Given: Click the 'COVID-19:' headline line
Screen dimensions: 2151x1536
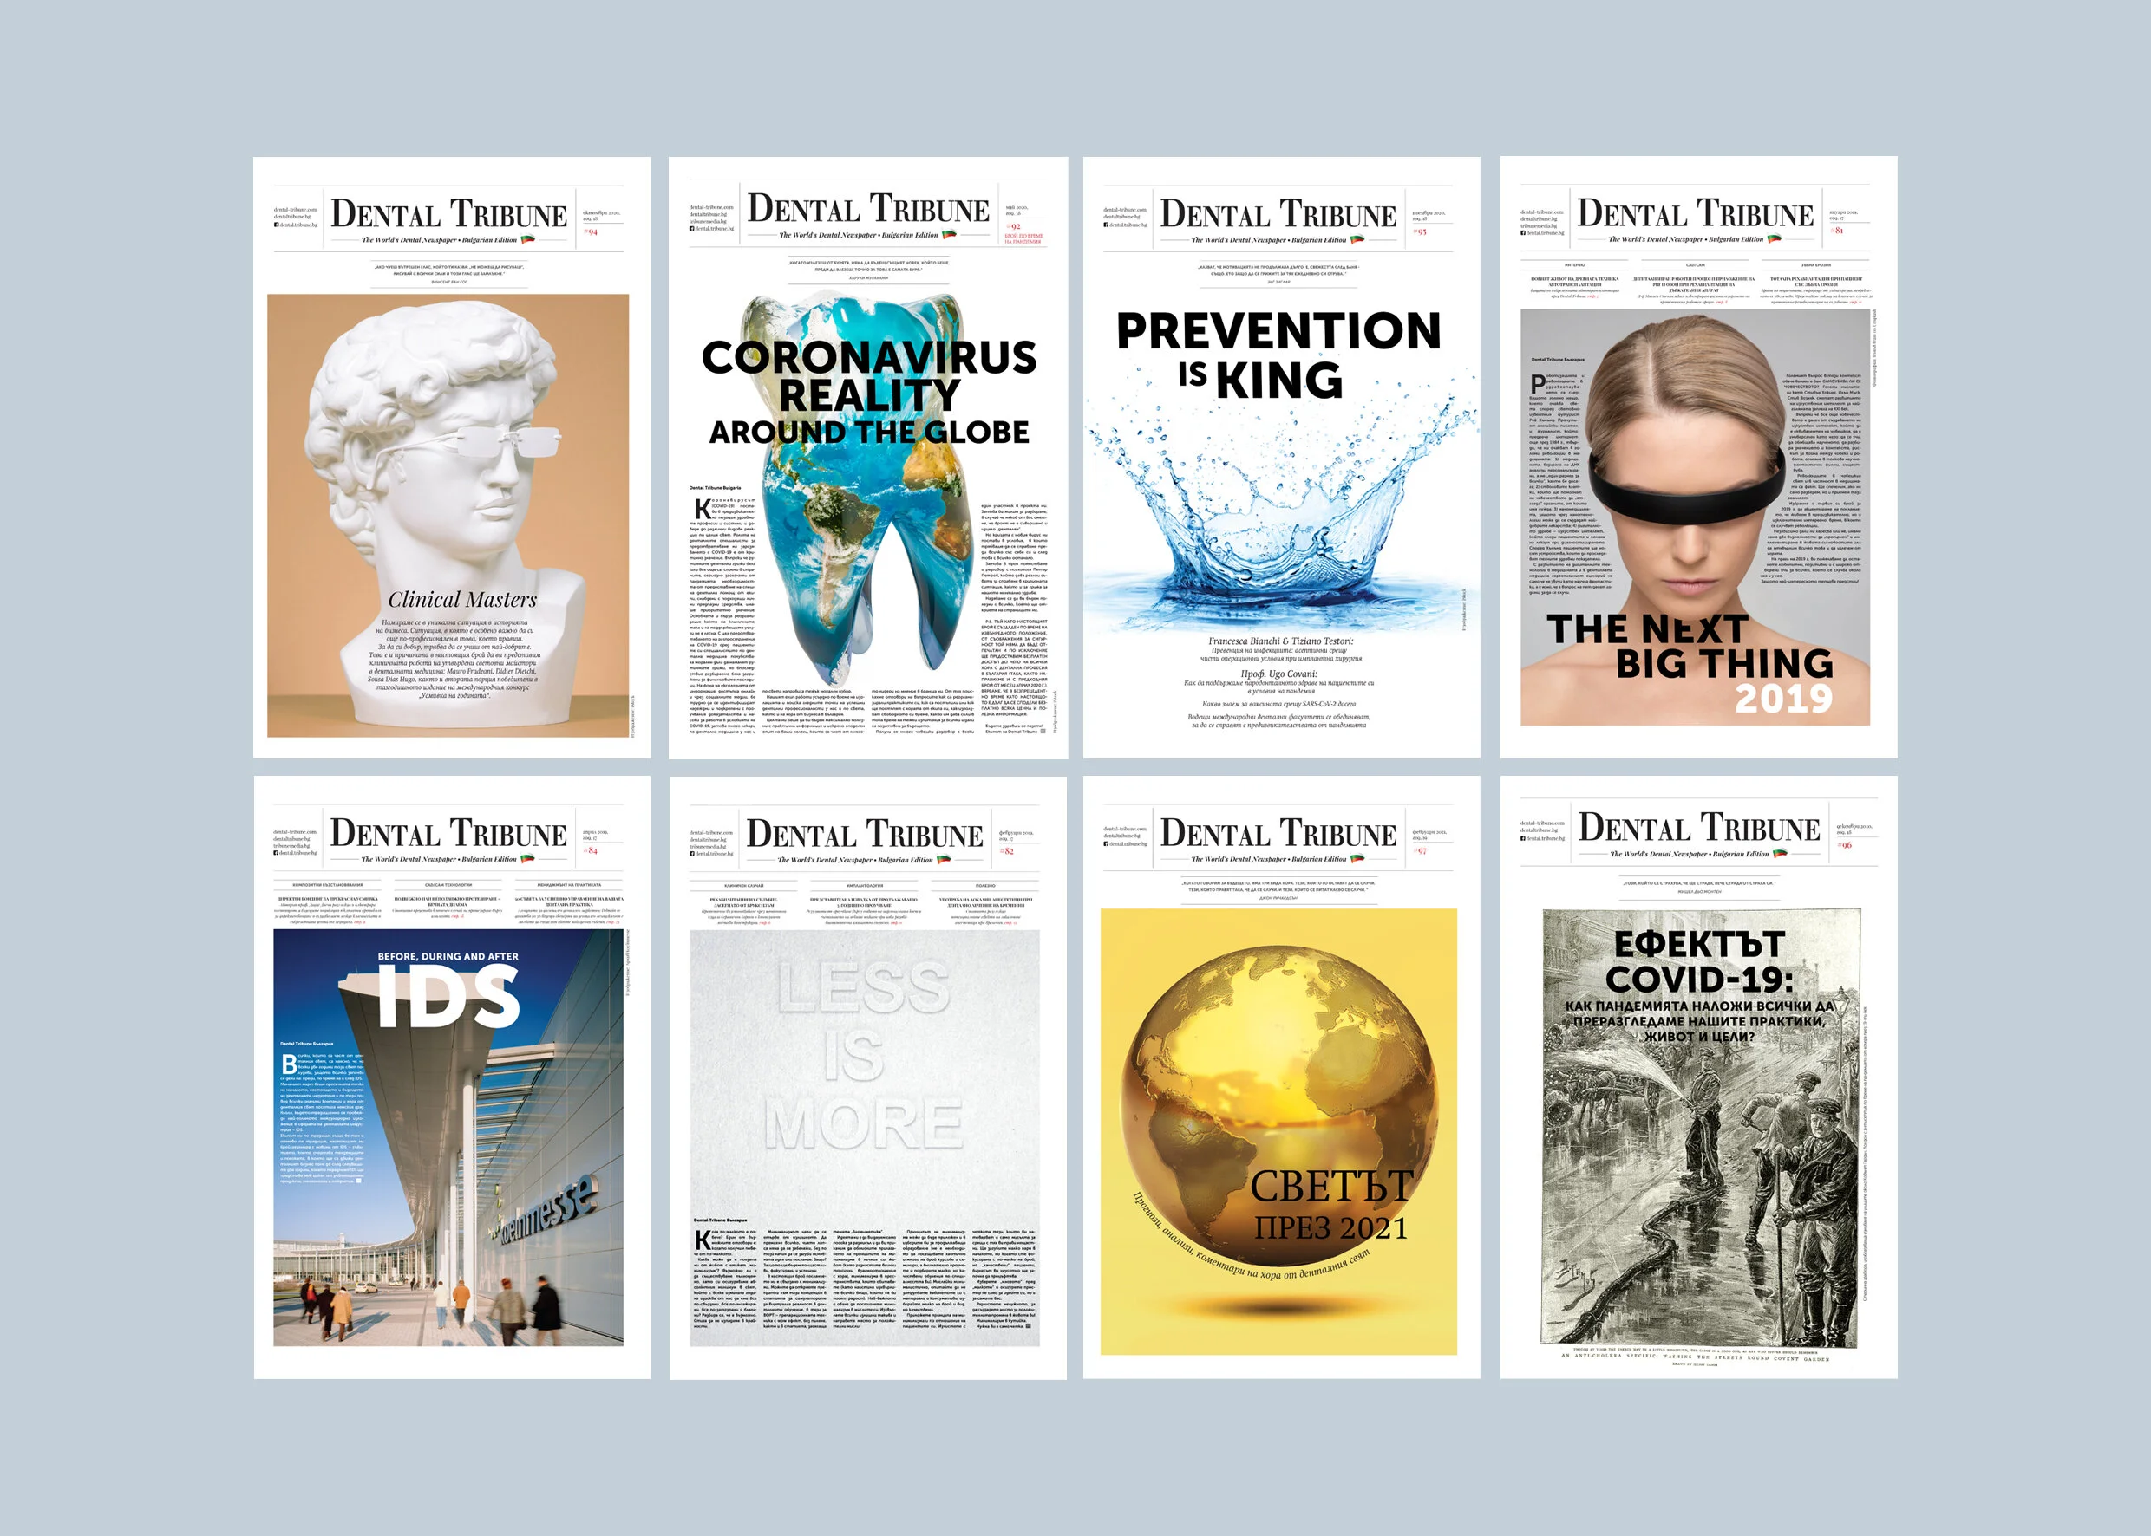Looking at the screenshot, I should [1698, 979].
